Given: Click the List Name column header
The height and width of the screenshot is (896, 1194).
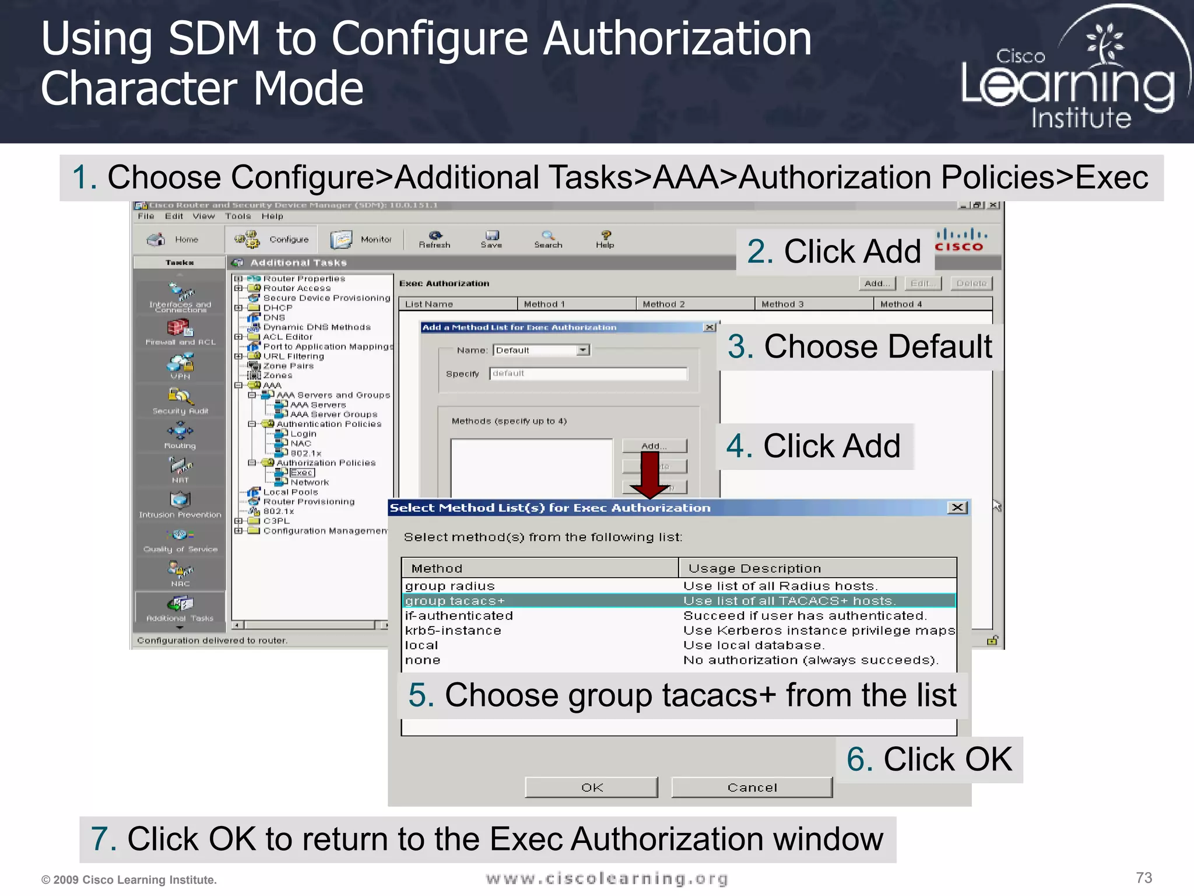Looking at the screenshot, I should point(458,304).
